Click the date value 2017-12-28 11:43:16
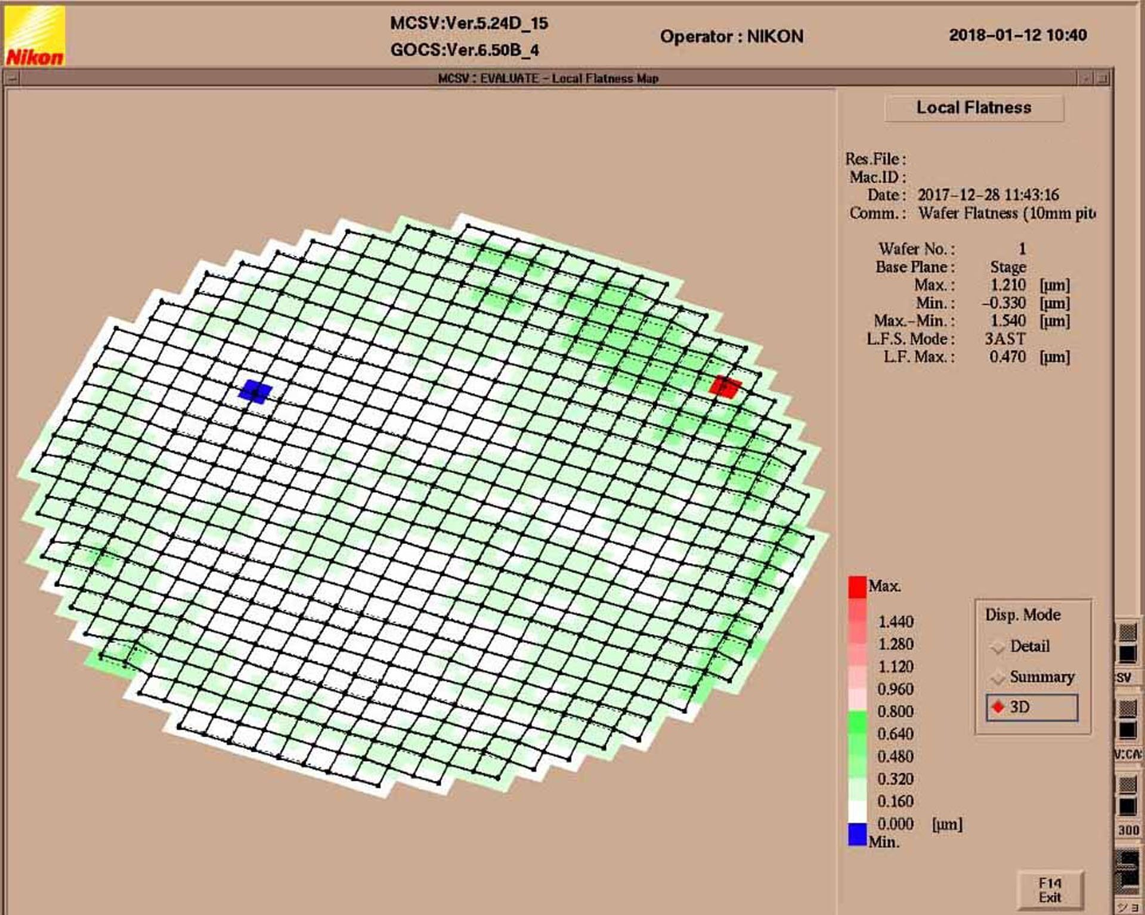Image resolution: width=1145 pixels, height=915 pixels. coord(988,195)
